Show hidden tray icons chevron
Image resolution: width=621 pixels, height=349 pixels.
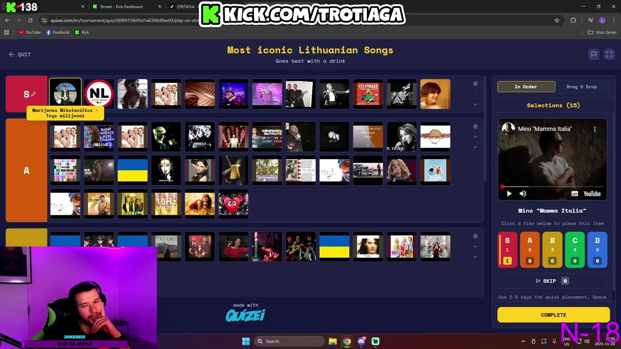[523, 341]
